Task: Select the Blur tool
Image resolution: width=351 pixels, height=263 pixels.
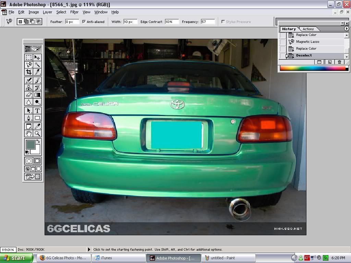Action: [29, 102]
